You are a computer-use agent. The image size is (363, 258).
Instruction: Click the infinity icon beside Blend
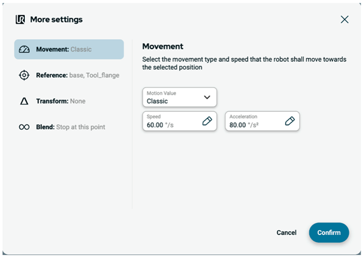pos(24,127)
